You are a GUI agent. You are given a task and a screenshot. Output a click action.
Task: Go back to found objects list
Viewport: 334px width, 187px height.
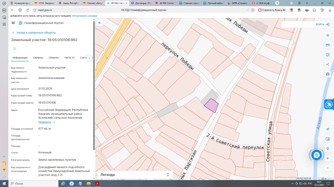34,33
